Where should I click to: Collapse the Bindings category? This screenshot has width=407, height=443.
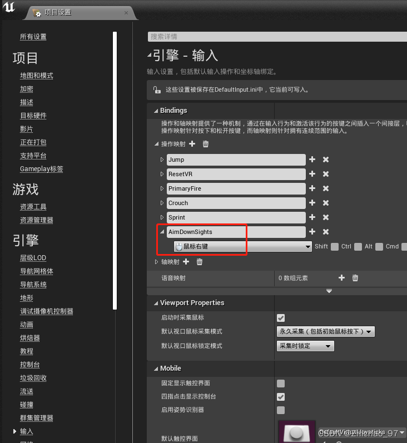click(x=156, y=111)
